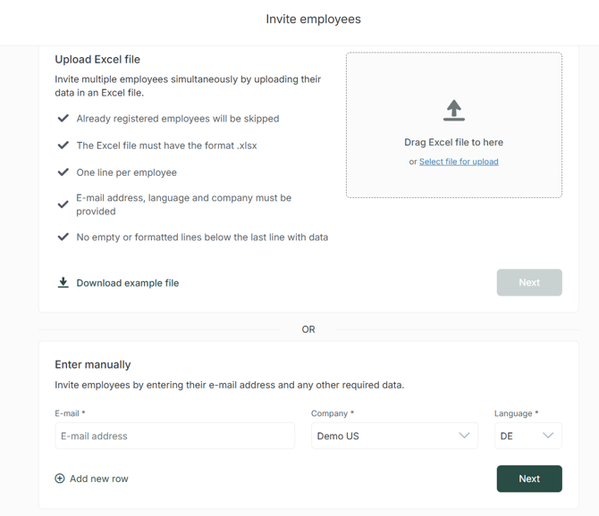This screenshot has height=516, width=599.
Task: Click the plus circle icon for new row
Action: coord(60,479)
